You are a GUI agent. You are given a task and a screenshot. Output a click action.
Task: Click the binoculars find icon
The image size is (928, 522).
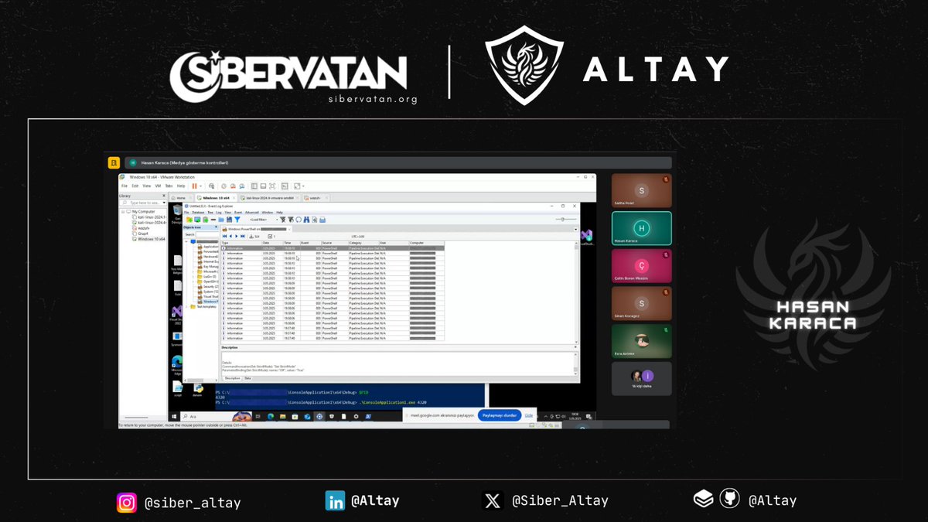[306, 220]
